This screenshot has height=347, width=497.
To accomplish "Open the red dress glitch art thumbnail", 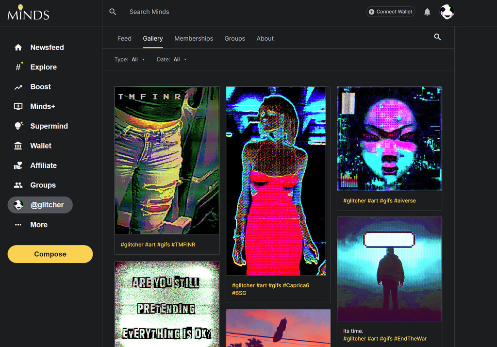I will [x=276, y=181].
